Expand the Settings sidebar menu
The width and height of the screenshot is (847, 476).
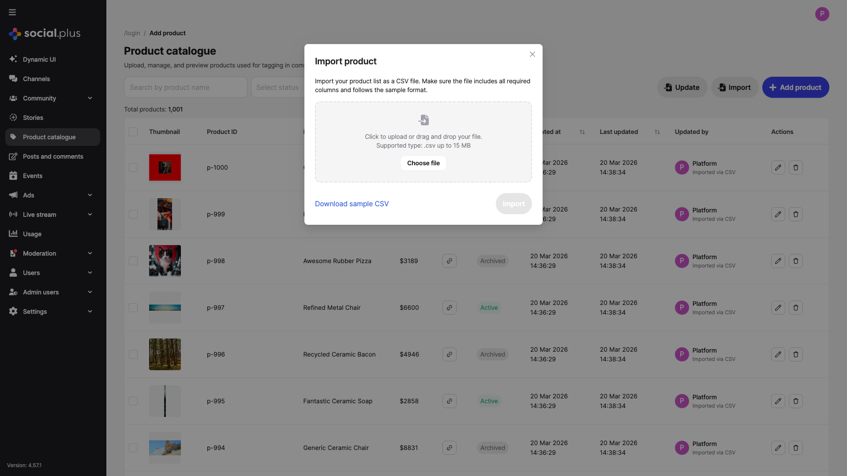pos(35,312)
